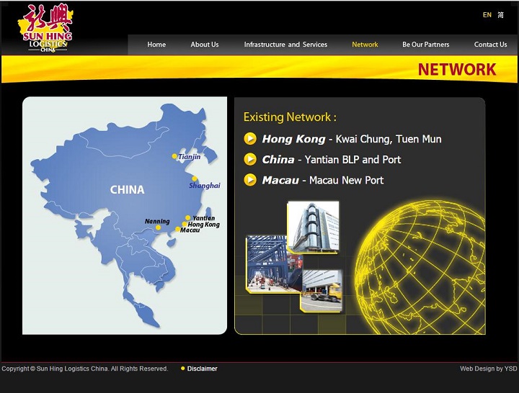Image resolution: width=519 pixels, height=393 pixels.
Task: Click the arrow bullet beside Hong Kong
Action: pyautogui.click(x=250, y=139)
